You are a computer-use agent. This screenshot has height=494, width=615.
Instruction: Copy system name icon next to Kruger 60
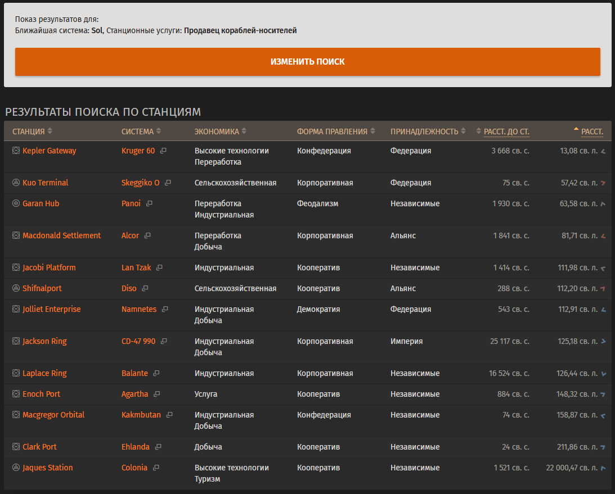pyautogui.click(x=164, y=151)
